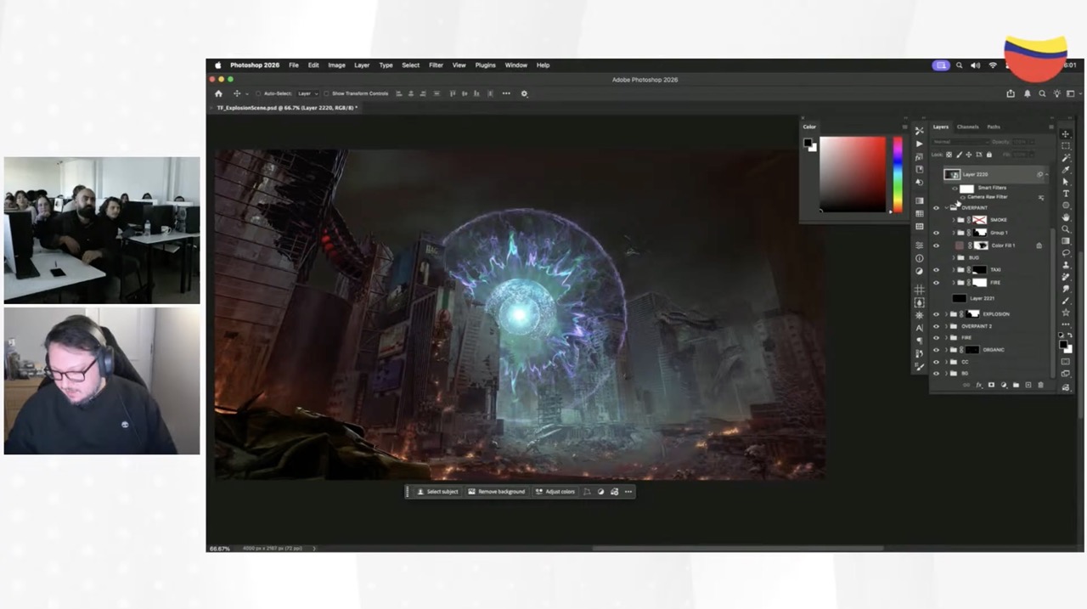Click the Remove background button

click(496, 492)
